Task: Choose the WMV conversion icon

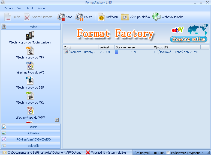Action: (x=30, y=111)
